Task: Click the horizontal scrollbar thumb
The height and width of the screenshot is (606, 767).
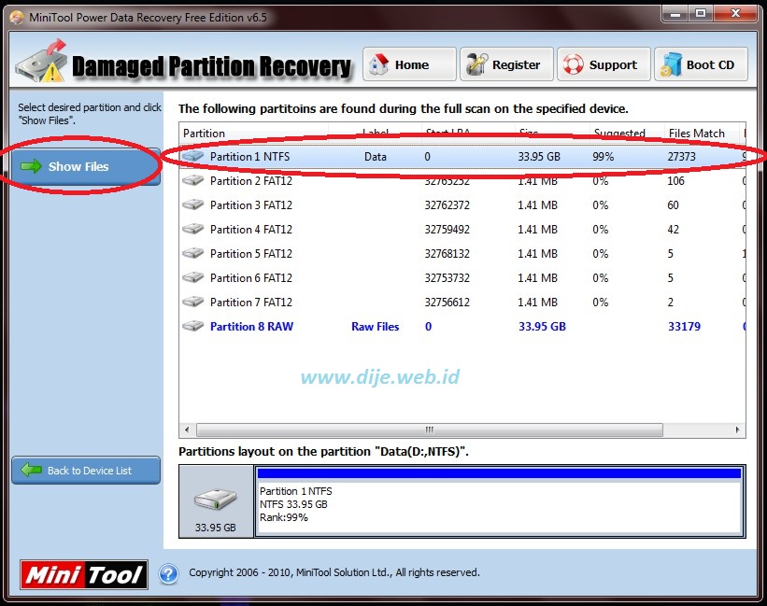Action: click(x=430, y=430)
